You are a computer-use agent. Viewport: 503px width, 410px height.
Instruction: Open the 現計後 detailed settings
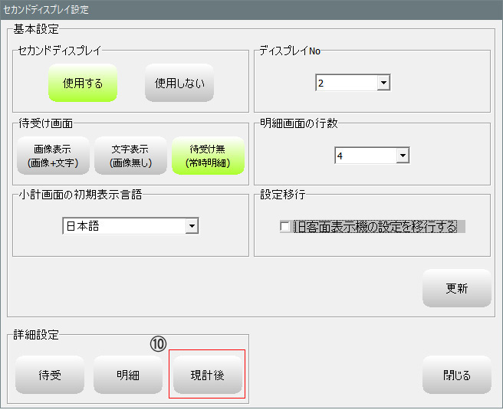point(206,376)
